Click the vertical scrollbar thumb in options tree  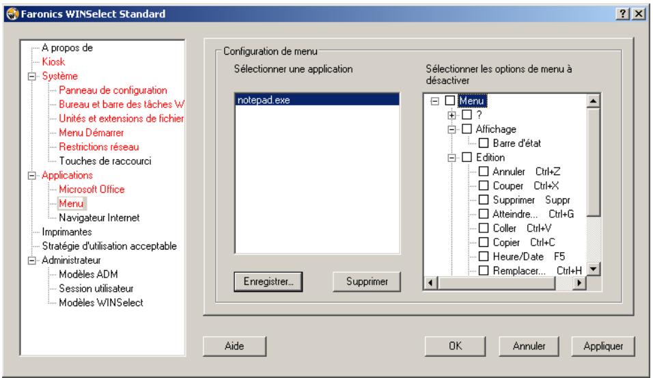pos(593,162)
